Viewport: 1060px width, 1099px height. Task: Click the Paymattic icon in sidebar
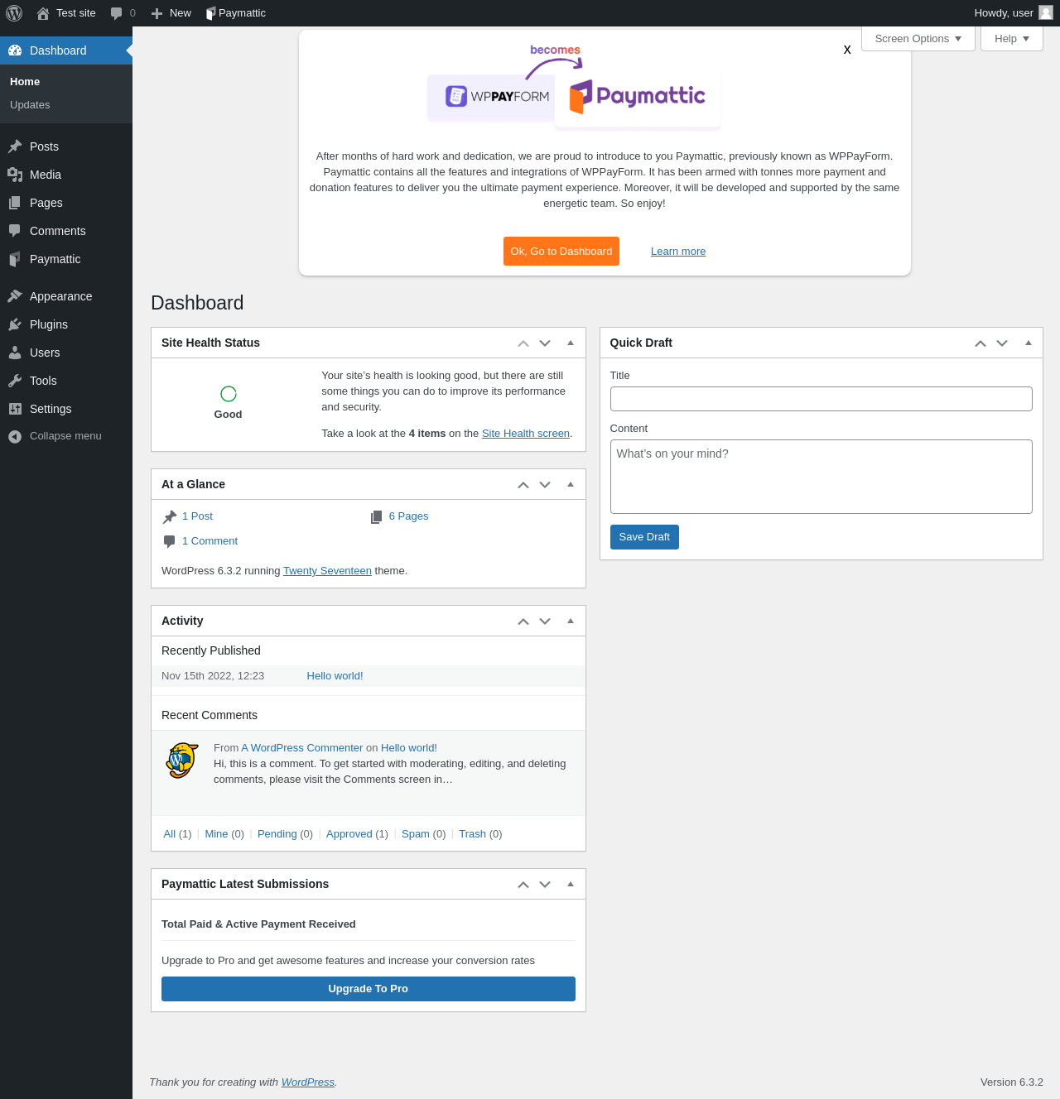(x=15, y=259)
